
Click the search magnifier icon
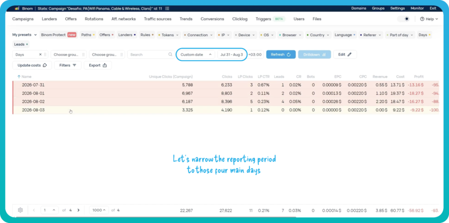click(171, 54)
